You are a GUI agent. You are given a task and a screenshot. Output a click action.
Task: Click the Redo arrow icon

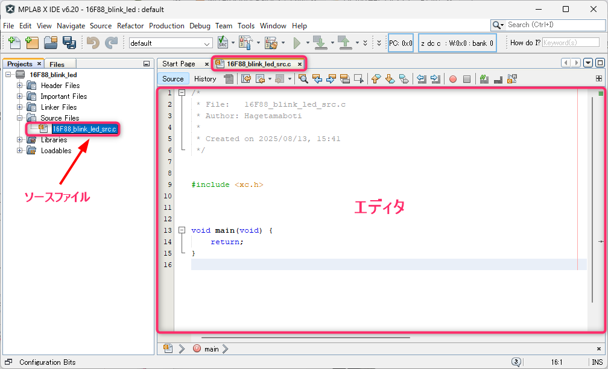point(111,43)
